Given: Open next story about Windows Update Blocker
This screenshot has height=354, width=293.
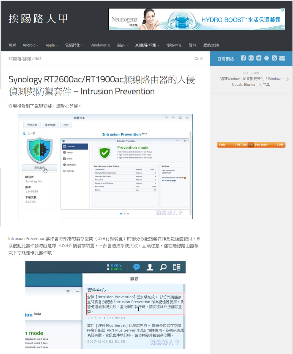Looking at the screenshot, I should [x=251, y=82].
